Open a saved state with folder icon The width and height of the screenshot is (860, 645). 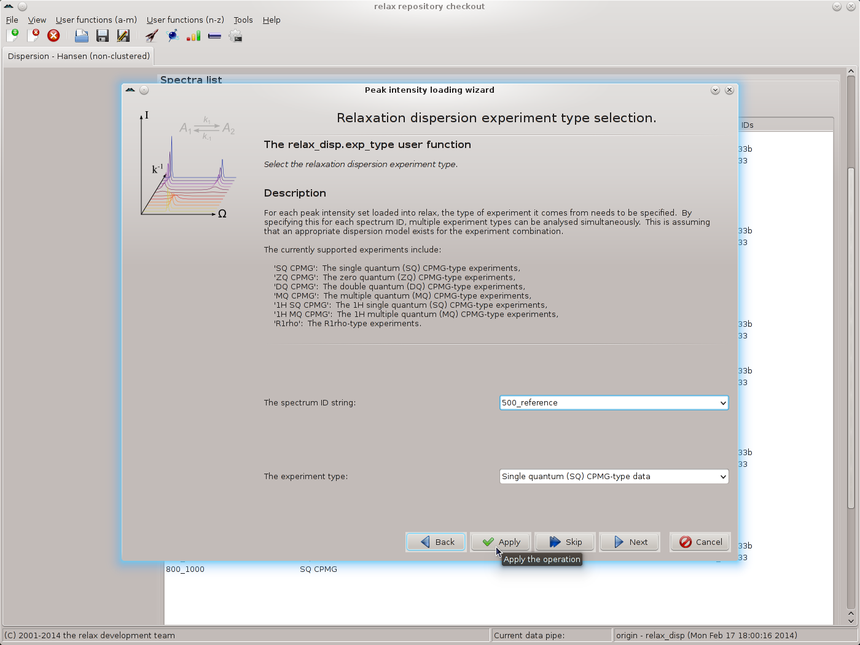81,36
